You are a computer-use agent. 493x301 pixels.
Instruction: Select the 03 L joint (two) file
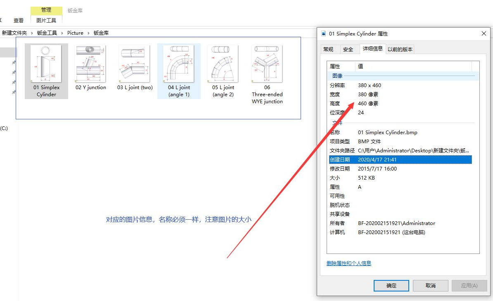point(135,64)
